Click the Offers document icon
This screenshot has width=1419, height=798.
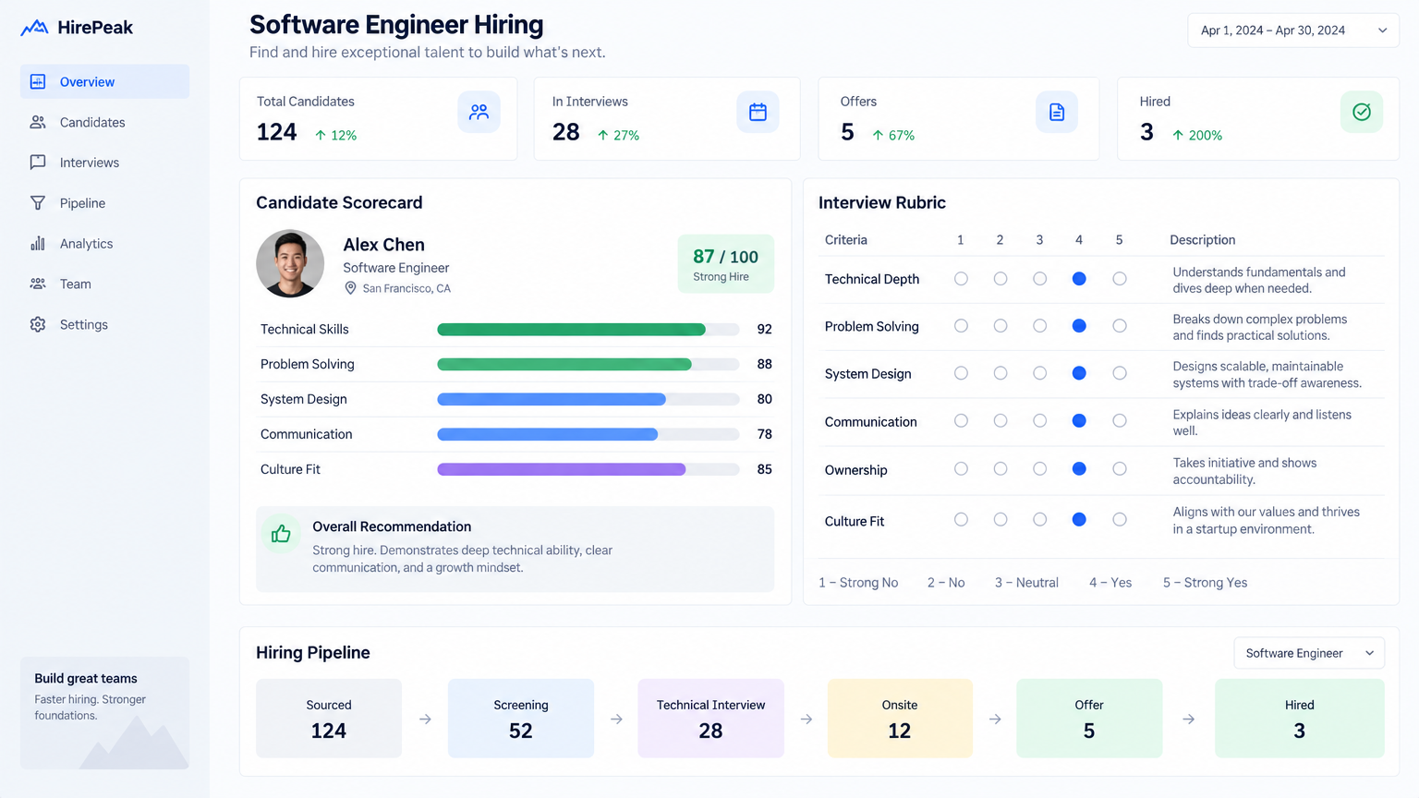[1057, 112]
